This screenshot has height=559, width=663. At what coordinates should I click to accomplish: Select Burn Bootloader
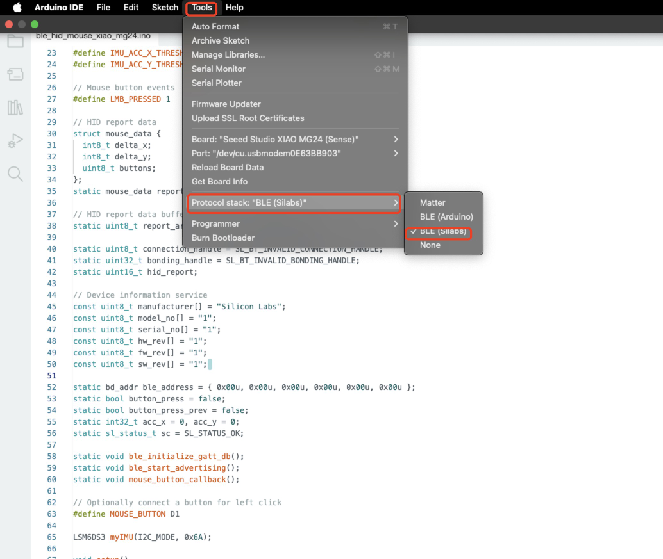tap(295, 238)
